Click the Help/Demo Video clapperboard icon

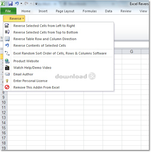(x=7, y=68)
